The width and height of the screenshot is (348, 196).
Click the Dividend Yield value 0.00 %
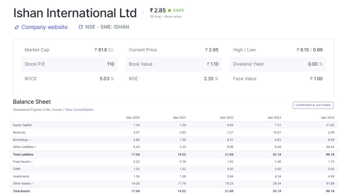click(x=315, y=64)
